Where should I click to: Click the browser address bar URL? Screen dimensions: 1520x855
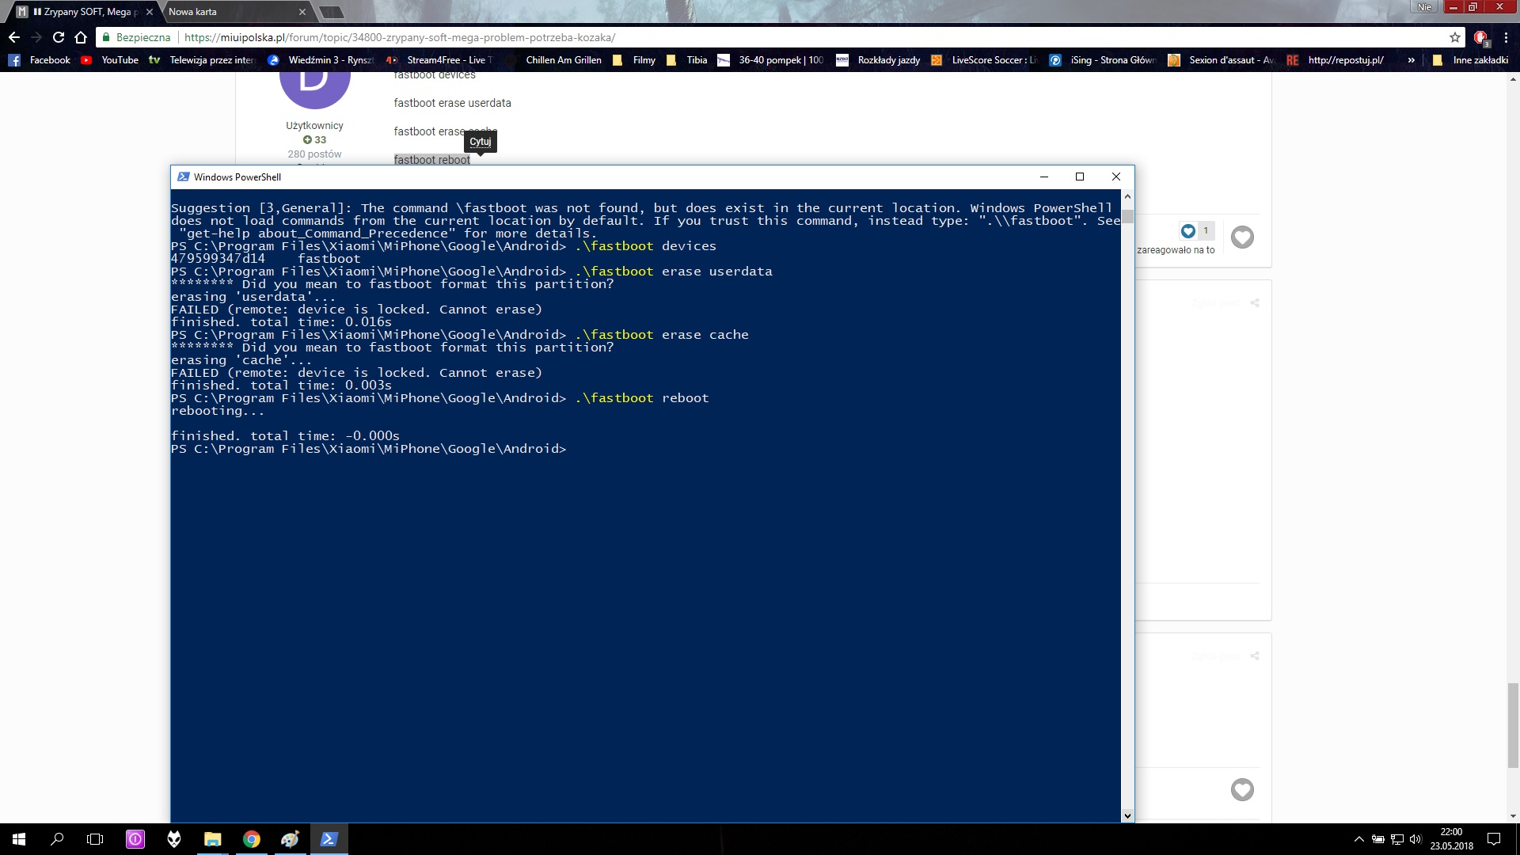point(399,37)
